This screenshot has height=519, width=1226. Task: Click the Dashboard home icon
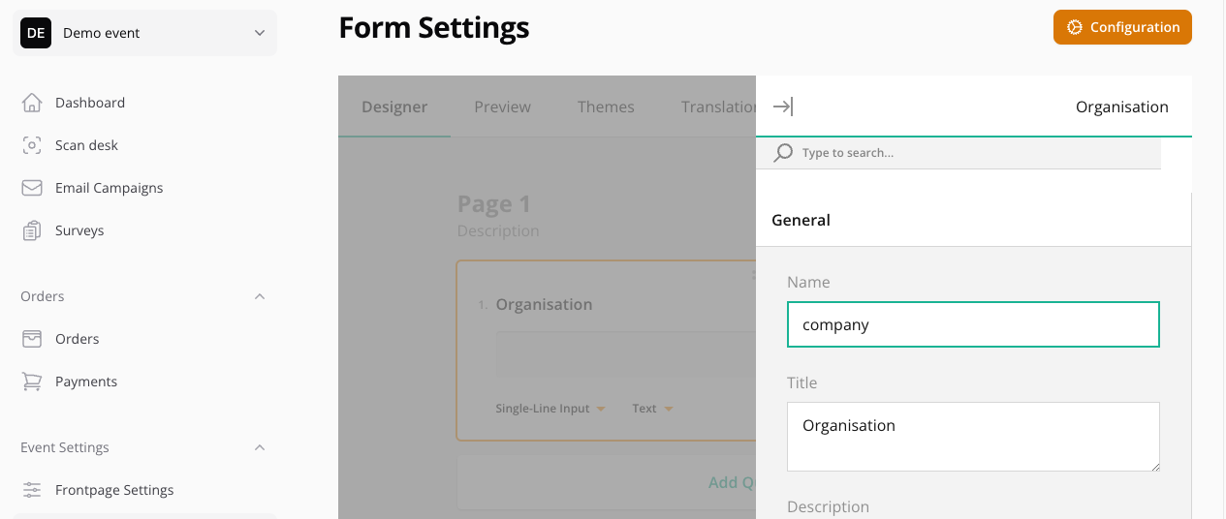point(32,103)
